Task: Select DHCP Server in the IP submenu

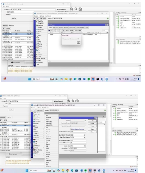Action: (x=49, y=126)
